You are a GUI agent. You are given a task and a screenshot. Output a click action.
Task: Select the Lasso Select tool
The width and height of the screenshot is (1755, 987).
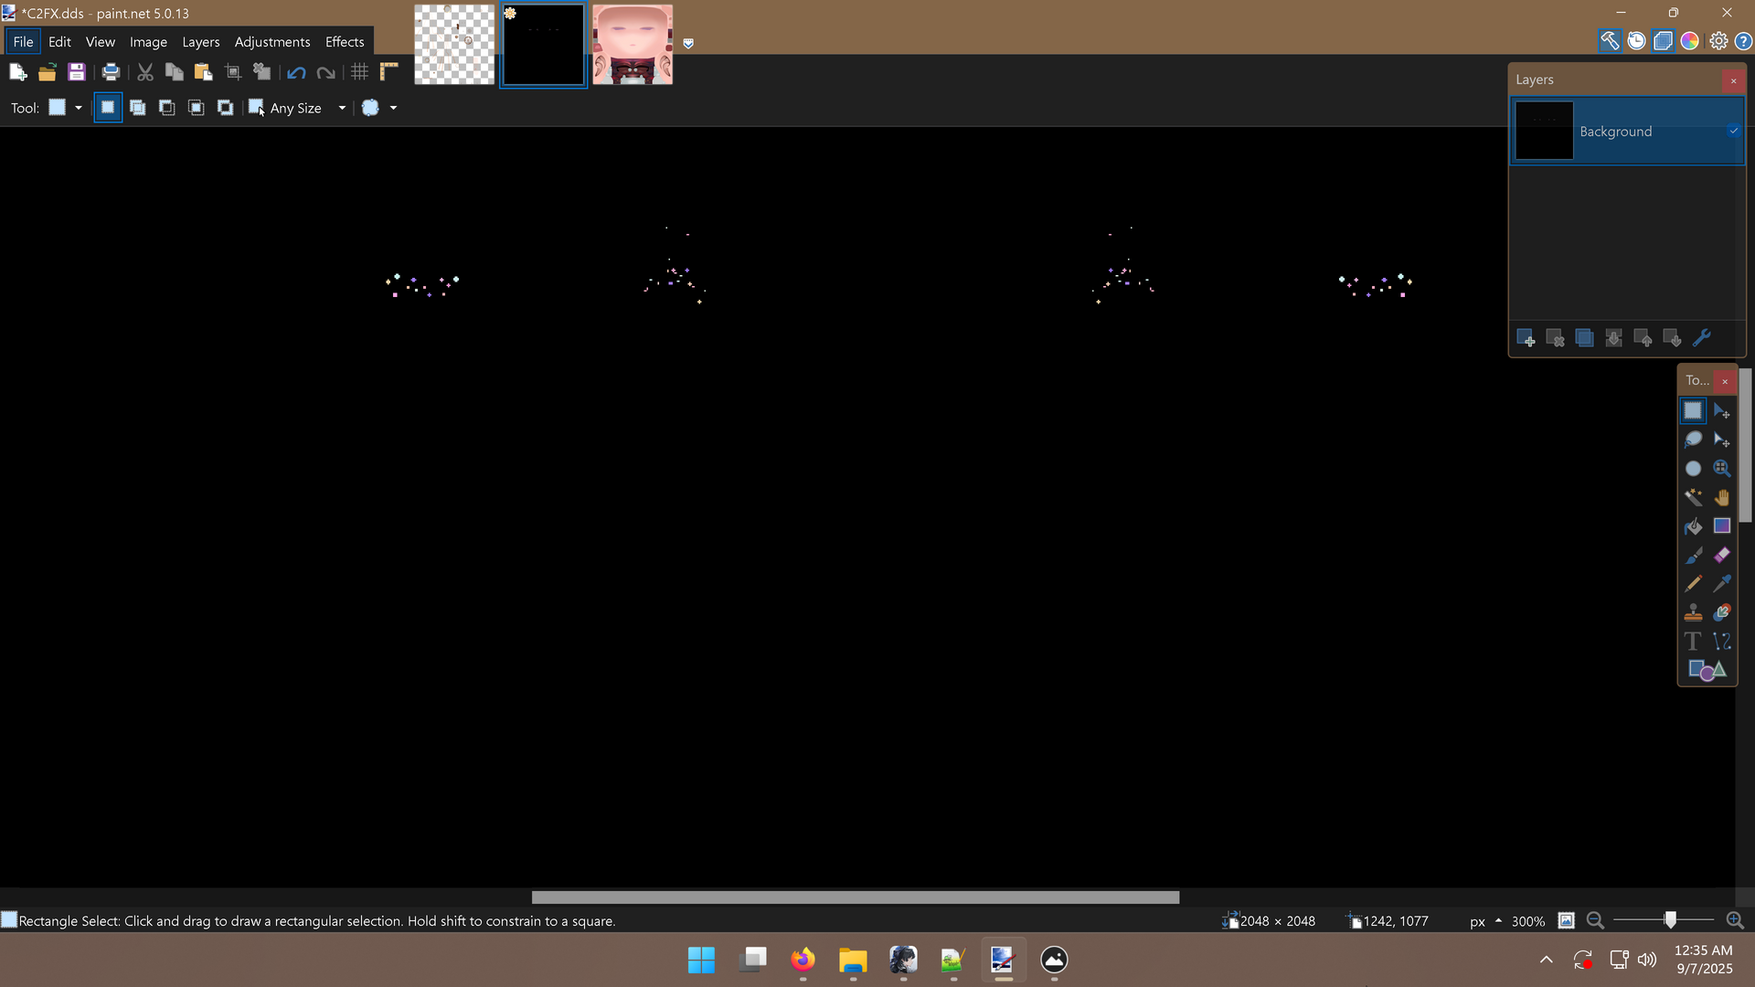tap(1693, 440)
